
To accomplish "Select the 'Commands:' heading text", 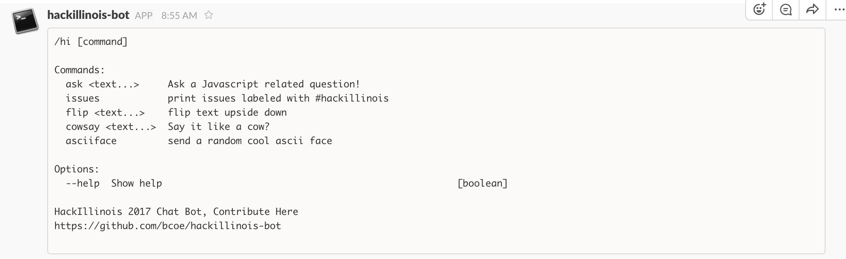I will pos(80,70).
